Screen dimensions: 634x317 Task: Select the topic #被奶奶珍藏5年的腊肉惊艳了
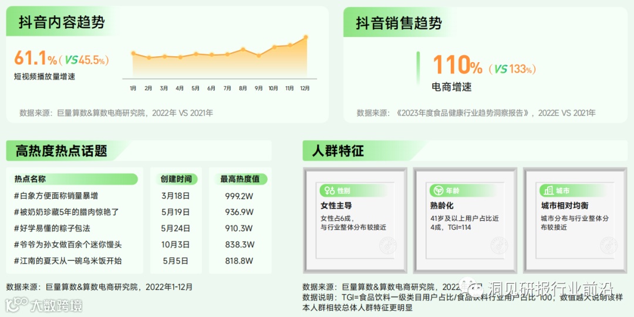[66, 212]
